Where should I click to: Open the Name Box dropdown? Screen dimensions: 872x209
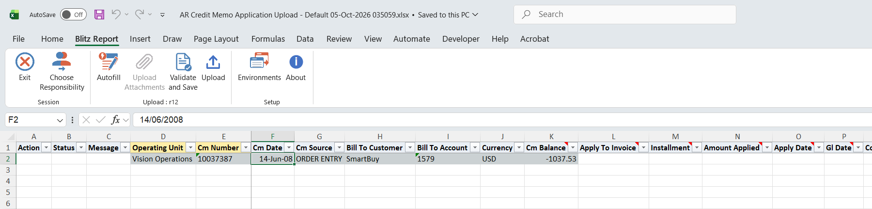point(60,120)
